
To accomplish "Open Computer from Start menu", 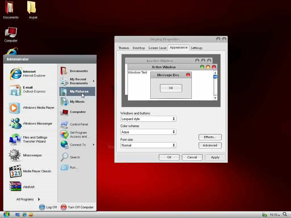I will pos(77,112).
